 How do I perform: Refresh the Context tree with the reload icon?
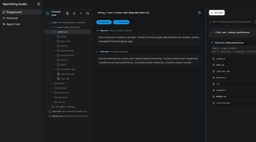pyautogui.click(x=87, y=13)
